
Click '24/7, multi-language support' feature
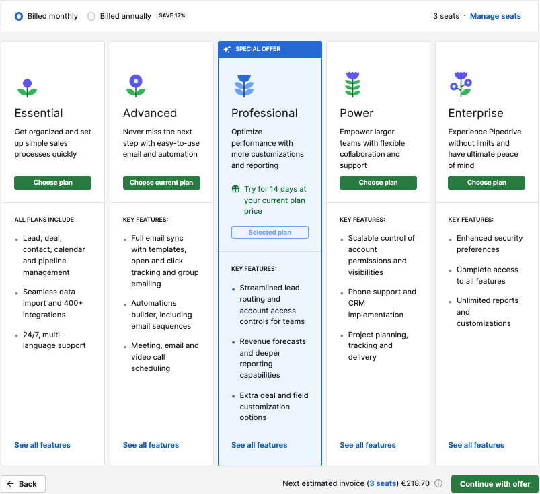coord(54,340)
